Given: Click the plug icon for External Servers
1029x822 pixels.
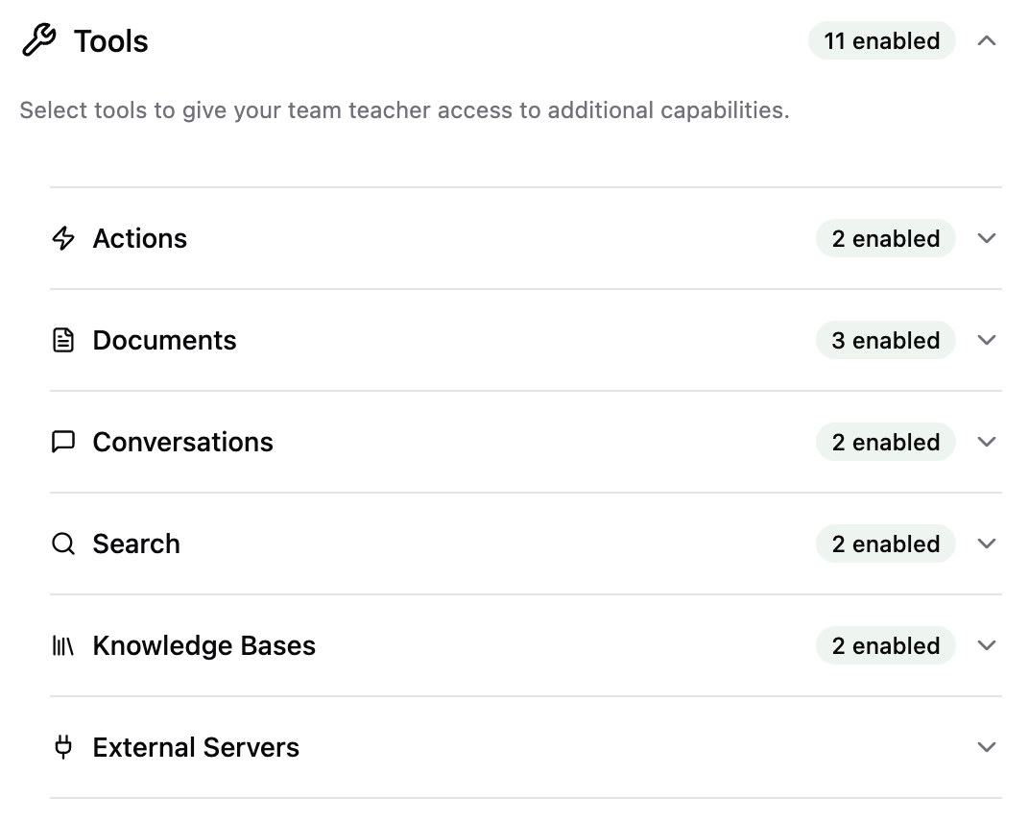Looking at the screenshot, I should [x=62, y=747].
